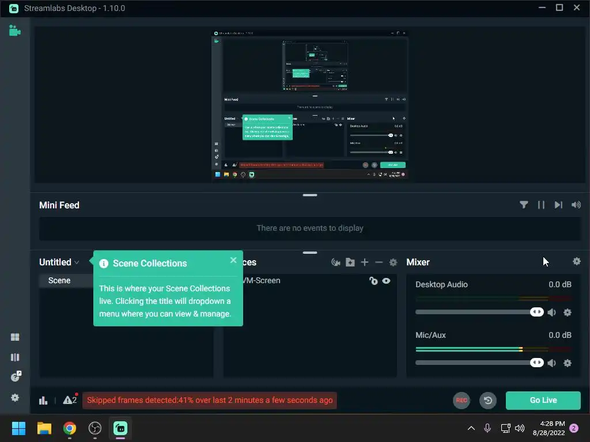590x442 pixels.
Task: Click the Mic/Aux level meter
Action: (x=493, y=349)
